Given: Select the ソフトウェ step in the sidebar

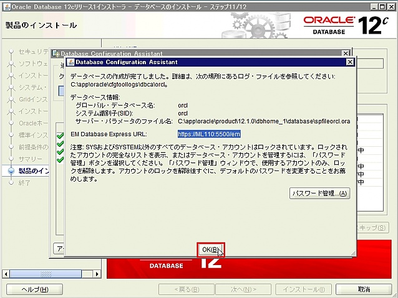Looking at the screenshot, I should tap(33, 63).
